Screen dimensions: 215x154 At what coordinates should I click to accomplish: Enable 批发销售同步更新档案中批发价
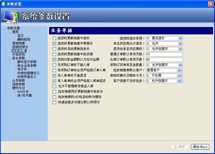tap(54, 92)
